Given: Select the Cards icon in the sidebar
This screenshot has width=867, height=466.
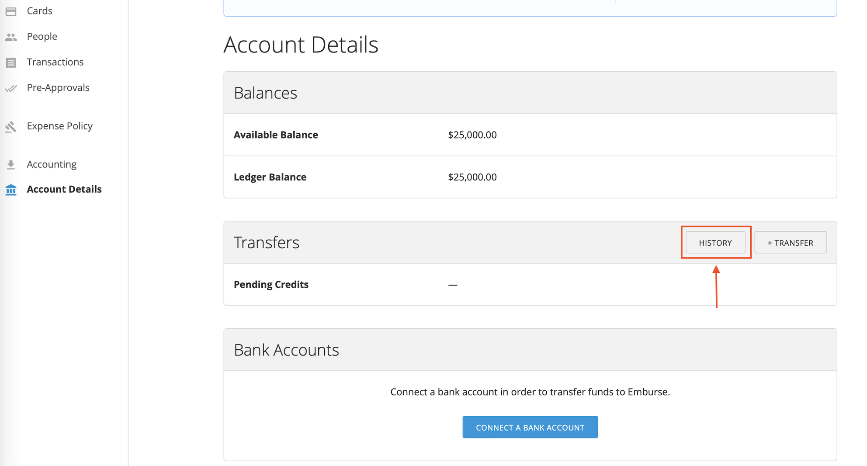Looking at the screenshot, I should [x=11, y=11].
